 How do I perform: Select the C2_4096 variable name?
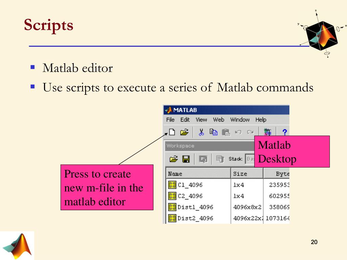click(x=190, y=196)
